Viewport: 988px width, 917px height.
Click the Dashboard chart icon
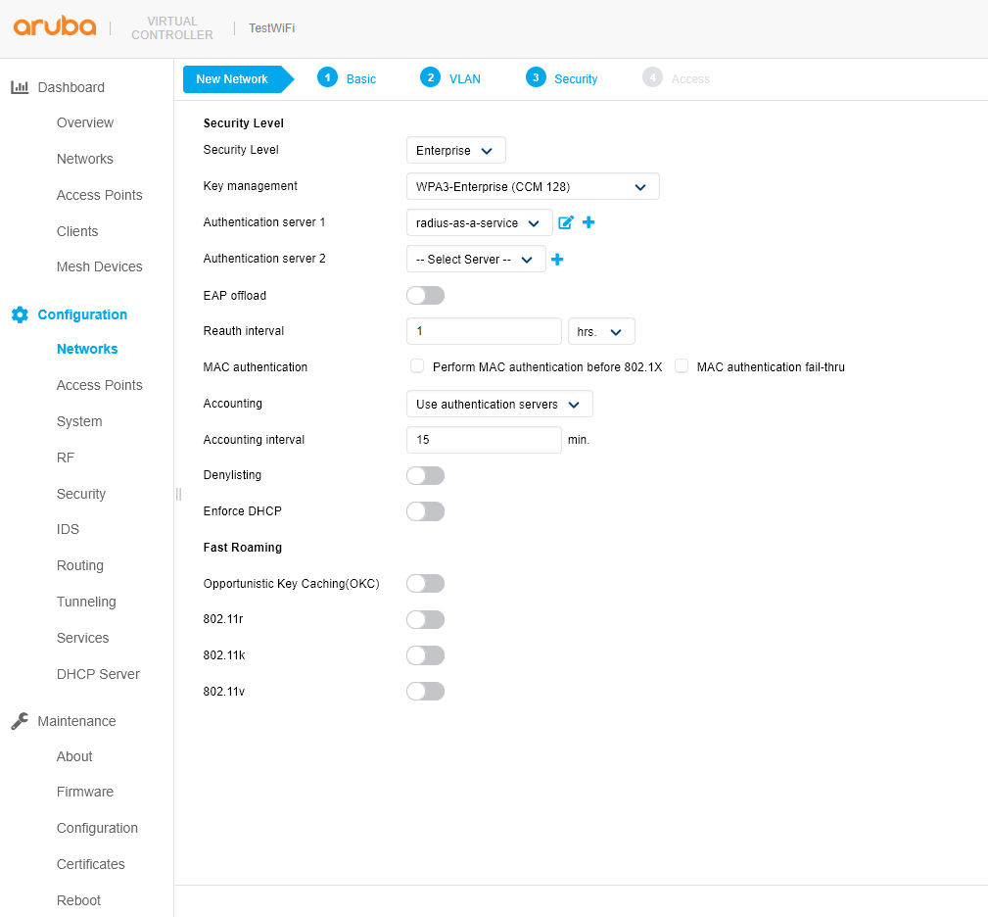[x=20, y=87]
